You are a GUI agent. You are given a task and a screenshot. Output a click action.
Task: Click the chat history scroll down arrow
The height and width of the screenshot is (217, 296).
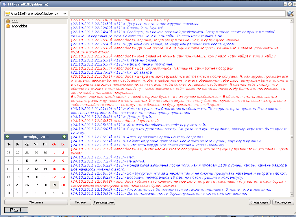click(292, 195)
